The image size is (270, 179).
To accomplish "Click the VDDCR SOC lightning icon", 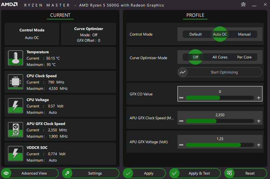I will click(x=15, y=154).
